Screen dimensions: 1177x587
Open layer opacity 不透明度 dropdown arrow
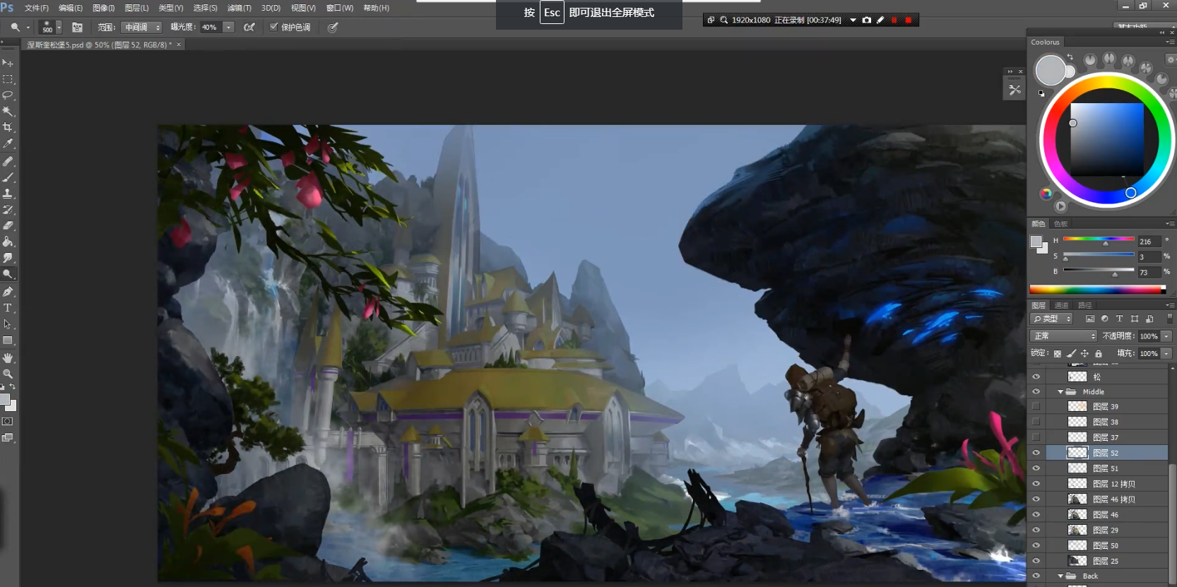pyautogui.click(x=1167, y=336)
